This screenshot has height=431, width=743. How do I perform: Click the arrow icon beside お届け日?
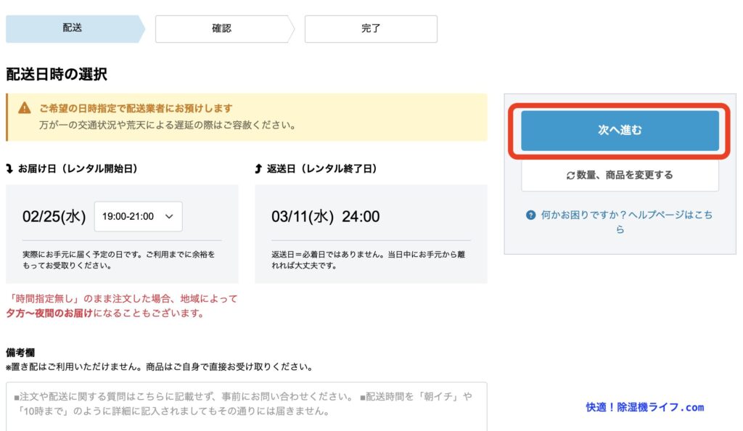point(9,168)
